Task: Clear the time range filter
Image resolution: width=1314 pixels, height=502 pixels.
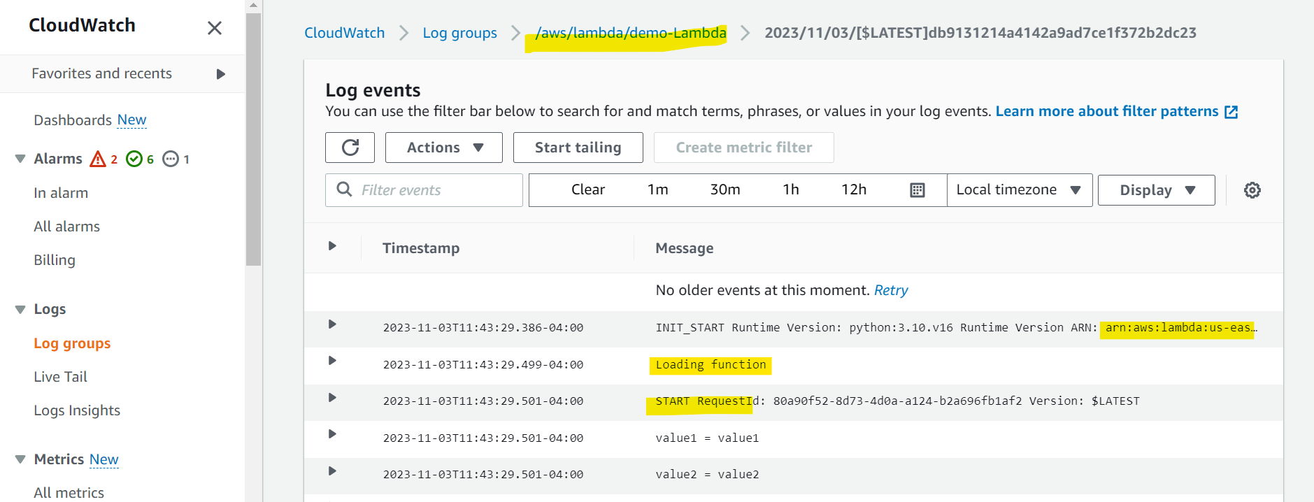Action: (x=588, y=189)
